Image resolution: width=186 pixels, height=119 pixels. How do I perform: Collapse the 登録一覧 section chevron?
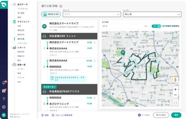point(12,65)
